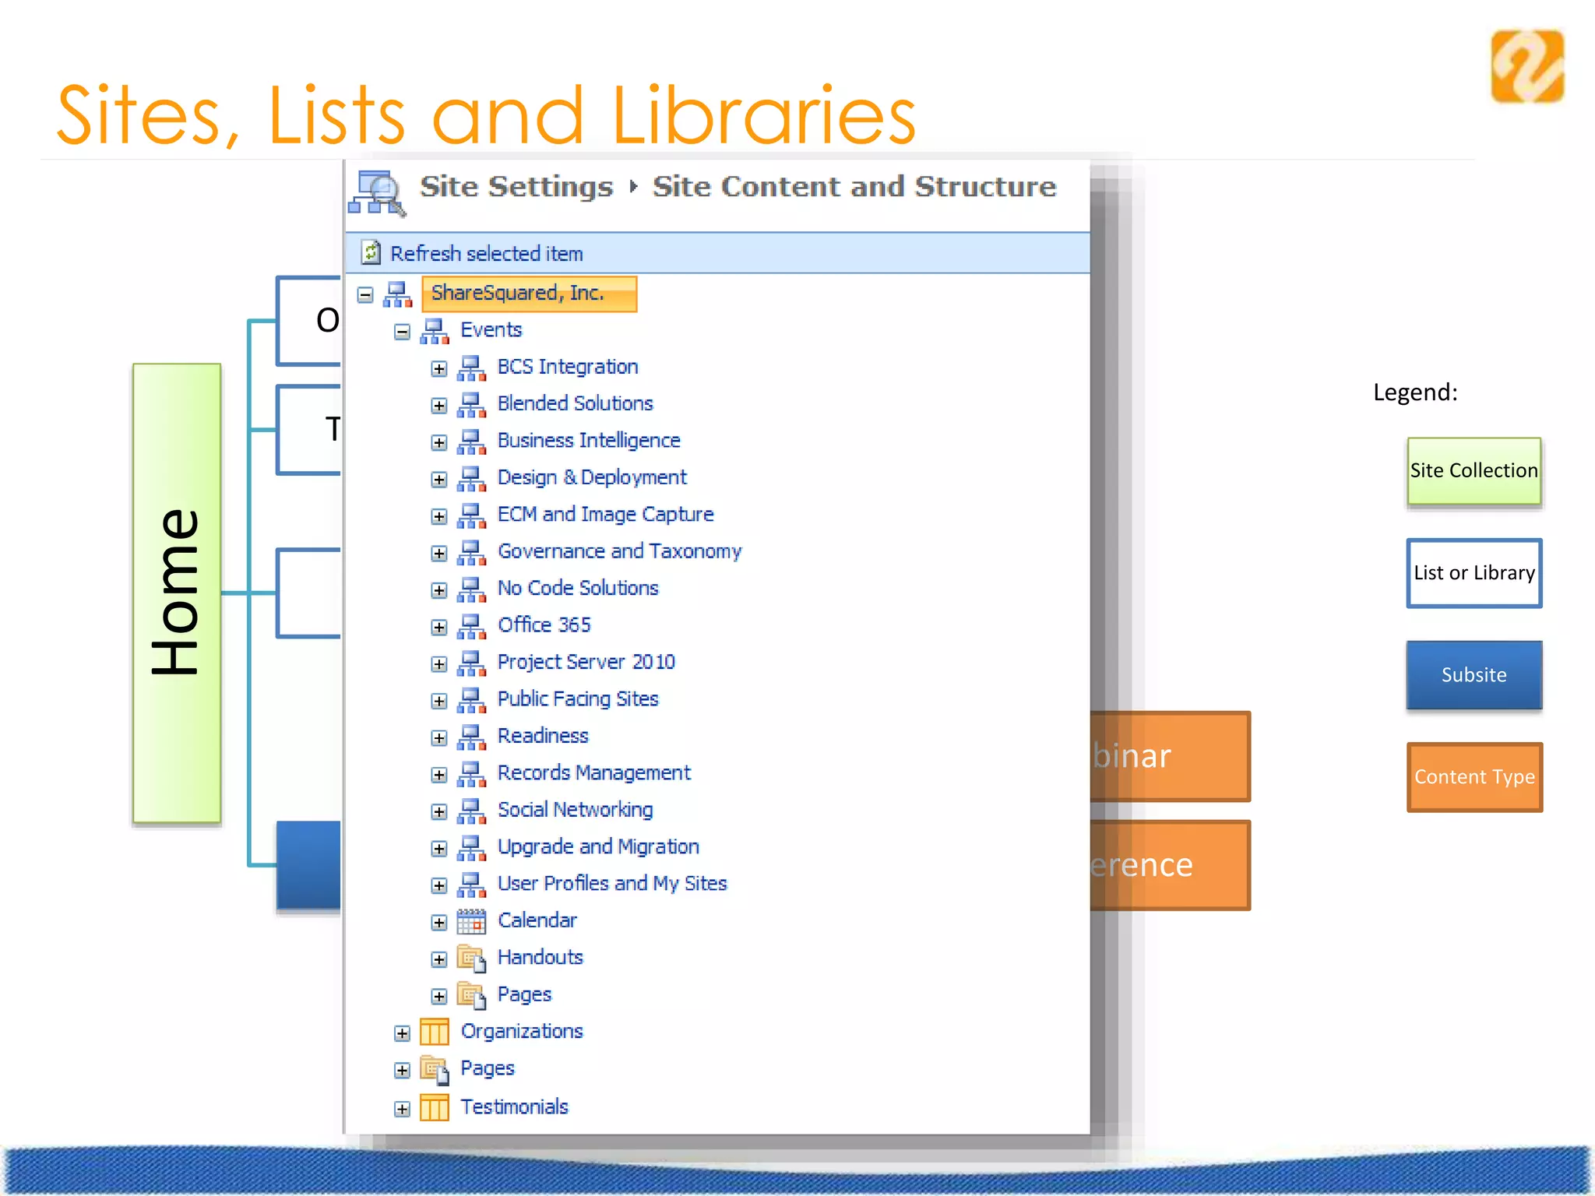Expand the Records Management node
The image size is (1595, 1196).
(439, 775)
